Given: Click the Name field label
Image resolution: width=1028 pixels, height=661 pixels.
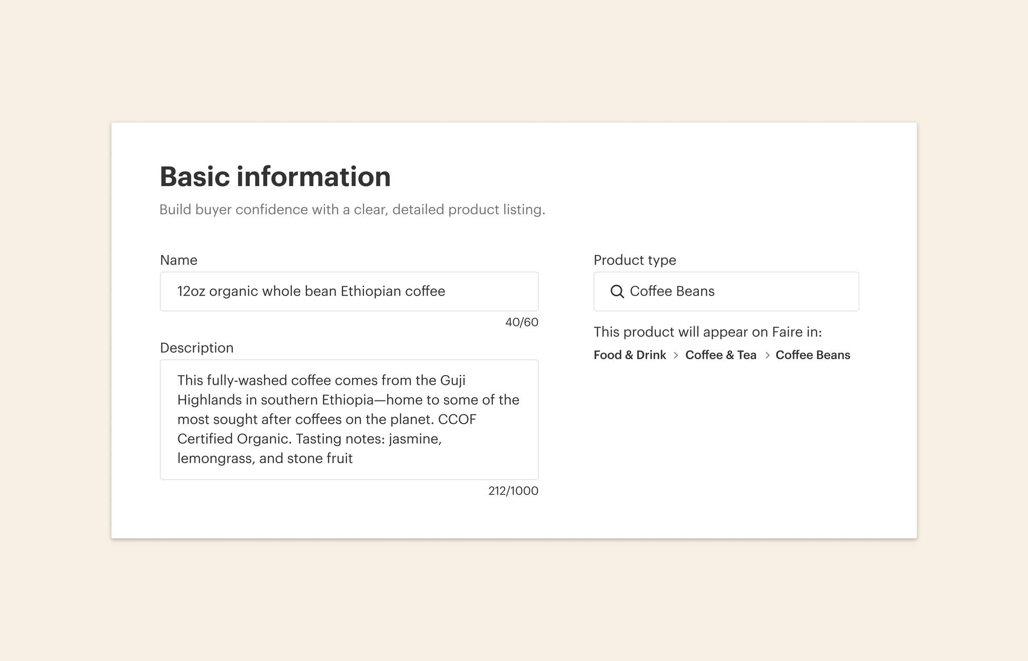Looking at the screenshot, I should click(178, 260).
